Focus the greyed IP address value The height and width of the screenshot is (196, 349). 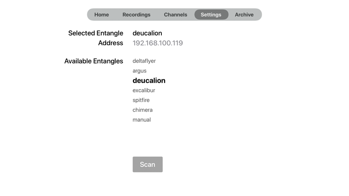pos(157,43)
